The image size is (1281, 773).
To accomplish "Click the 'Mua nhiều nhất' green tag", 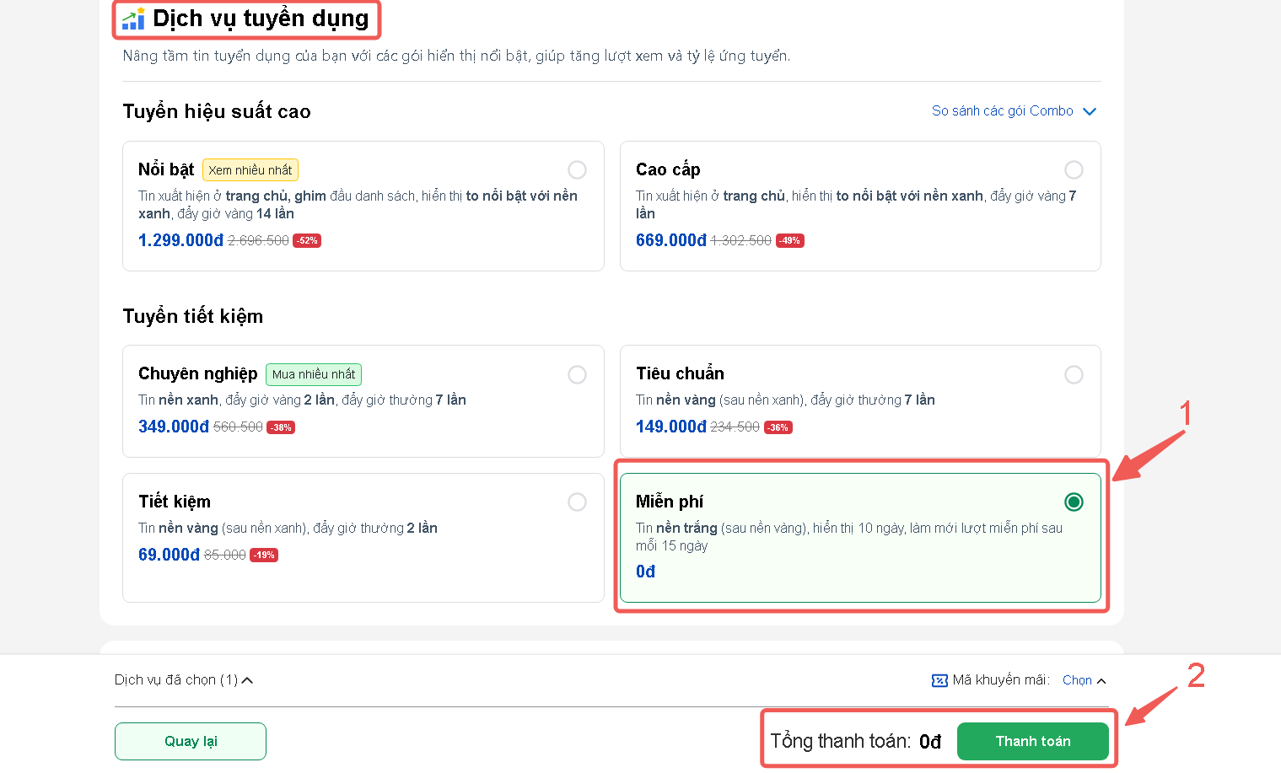I will [314, 374].
